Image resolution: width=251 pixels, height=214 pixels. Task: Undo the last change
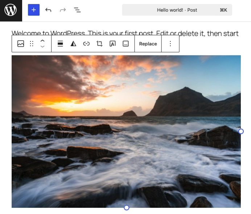[x=48, y=10]
